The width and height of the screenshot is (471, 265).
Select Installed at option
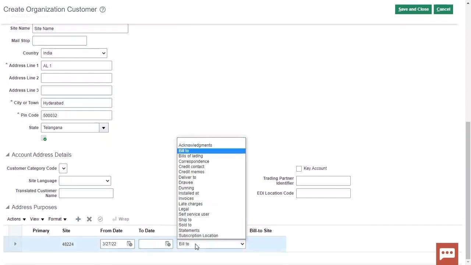(211, 193)
